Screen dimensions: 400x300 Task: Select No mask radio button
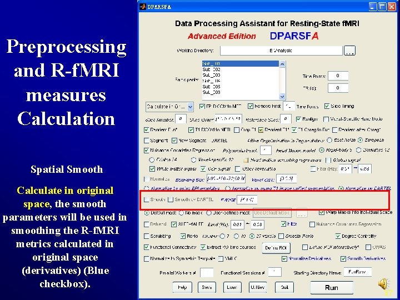(181, 212)
